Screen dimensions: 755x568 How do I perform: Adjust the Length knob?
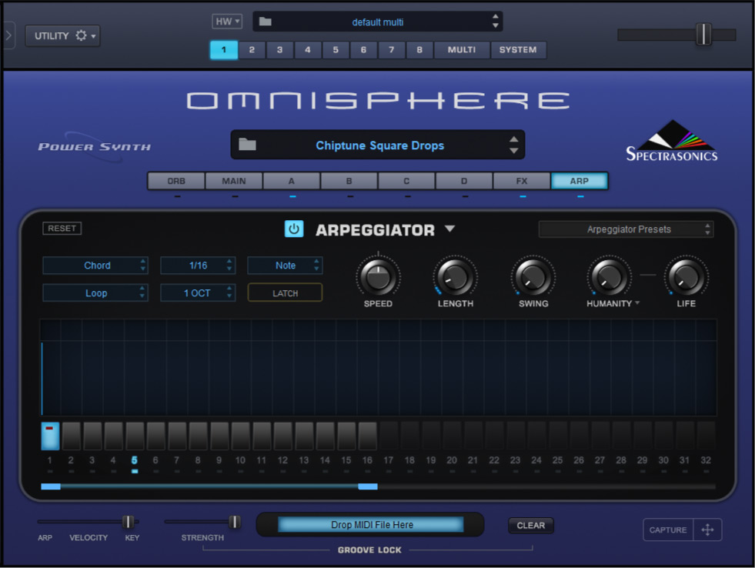(455, 278)
